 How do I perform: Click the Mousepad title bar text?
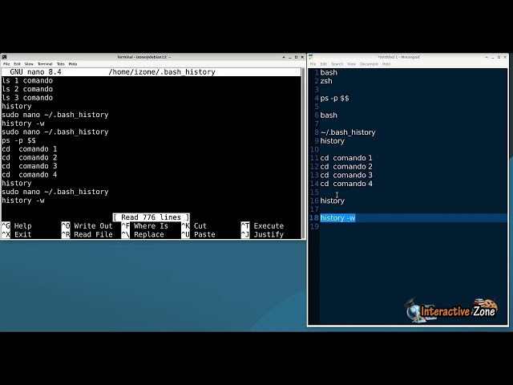(x=398, y=57)
